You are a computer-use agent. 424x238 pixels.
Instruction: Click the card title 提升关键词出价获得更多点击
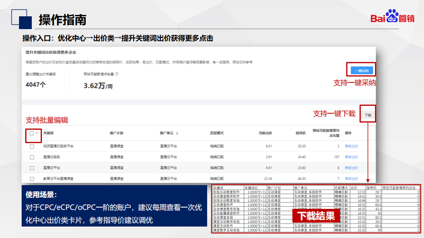click(51, 52)
